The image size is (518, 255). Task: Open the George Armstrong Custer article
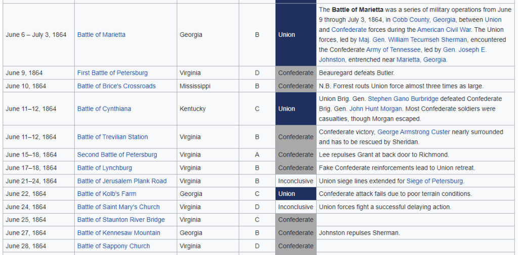(413, 132)
